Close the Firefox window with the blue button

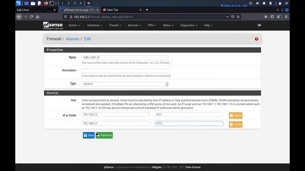(287, 10)
